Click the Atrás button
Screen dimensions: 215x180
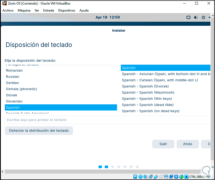tap(188, 144)
